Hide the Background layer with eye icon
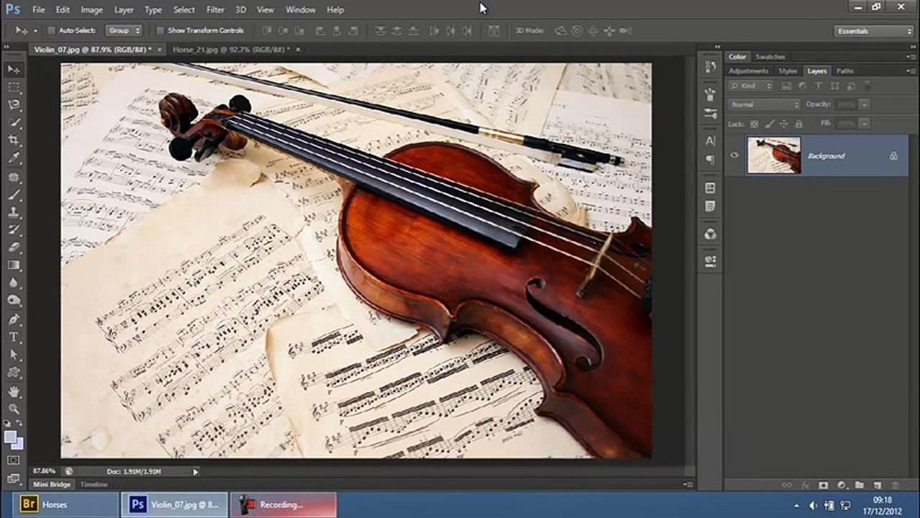Viewport: 920px width, 518px height. click(x=734, y=155)
